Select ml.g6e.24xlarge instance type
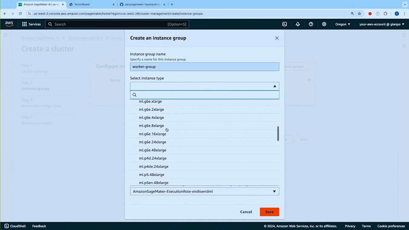The image size is (409, 230). pos(204,142)
